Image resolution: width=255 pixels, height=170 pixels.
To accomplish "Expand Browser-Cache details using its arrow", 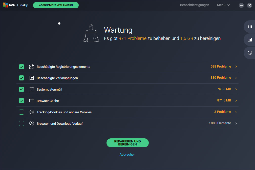I will coord(236,101).
